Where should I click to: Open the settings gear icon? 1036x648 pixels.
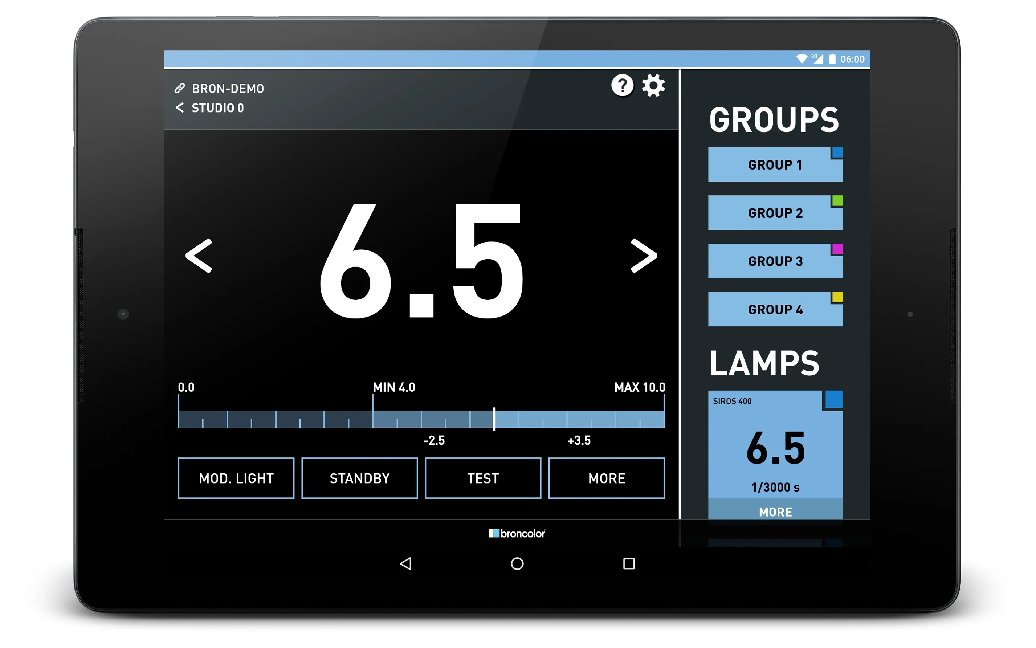tap(653, 85)
